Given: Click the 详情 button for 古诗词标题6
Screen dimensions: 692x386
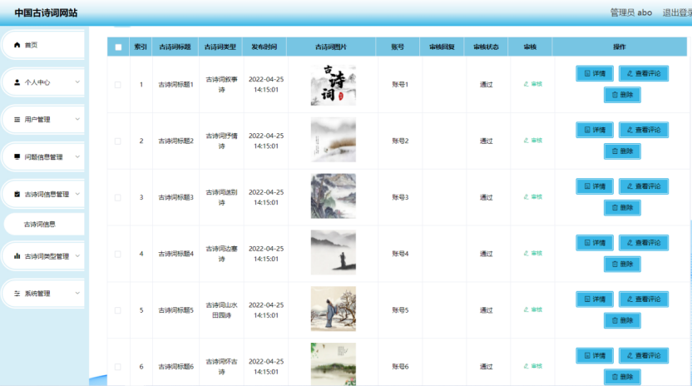Looking at the screenshot, I should (595, 355).
